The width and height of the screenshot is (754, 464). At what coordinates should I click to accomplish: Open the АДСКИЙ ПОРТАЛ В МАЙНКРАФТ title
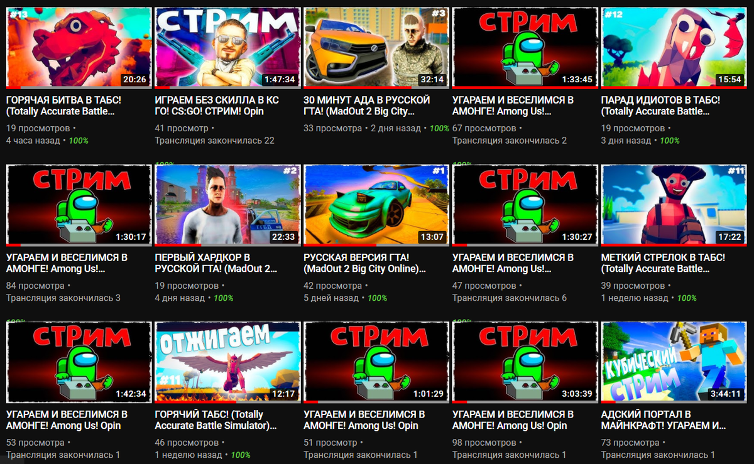664,419
